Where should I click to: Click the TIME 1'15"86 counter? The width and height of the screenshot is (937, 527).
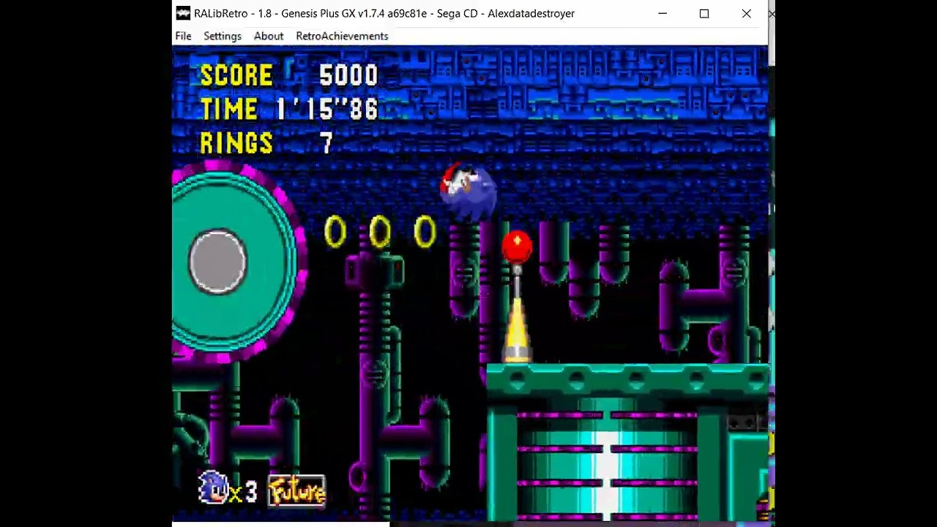click(289, 109)
